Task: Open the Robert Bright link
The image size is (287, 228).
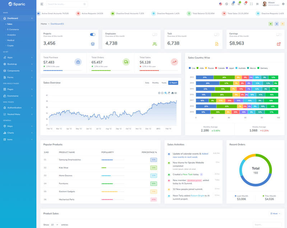Action: (x=197, y=196)
